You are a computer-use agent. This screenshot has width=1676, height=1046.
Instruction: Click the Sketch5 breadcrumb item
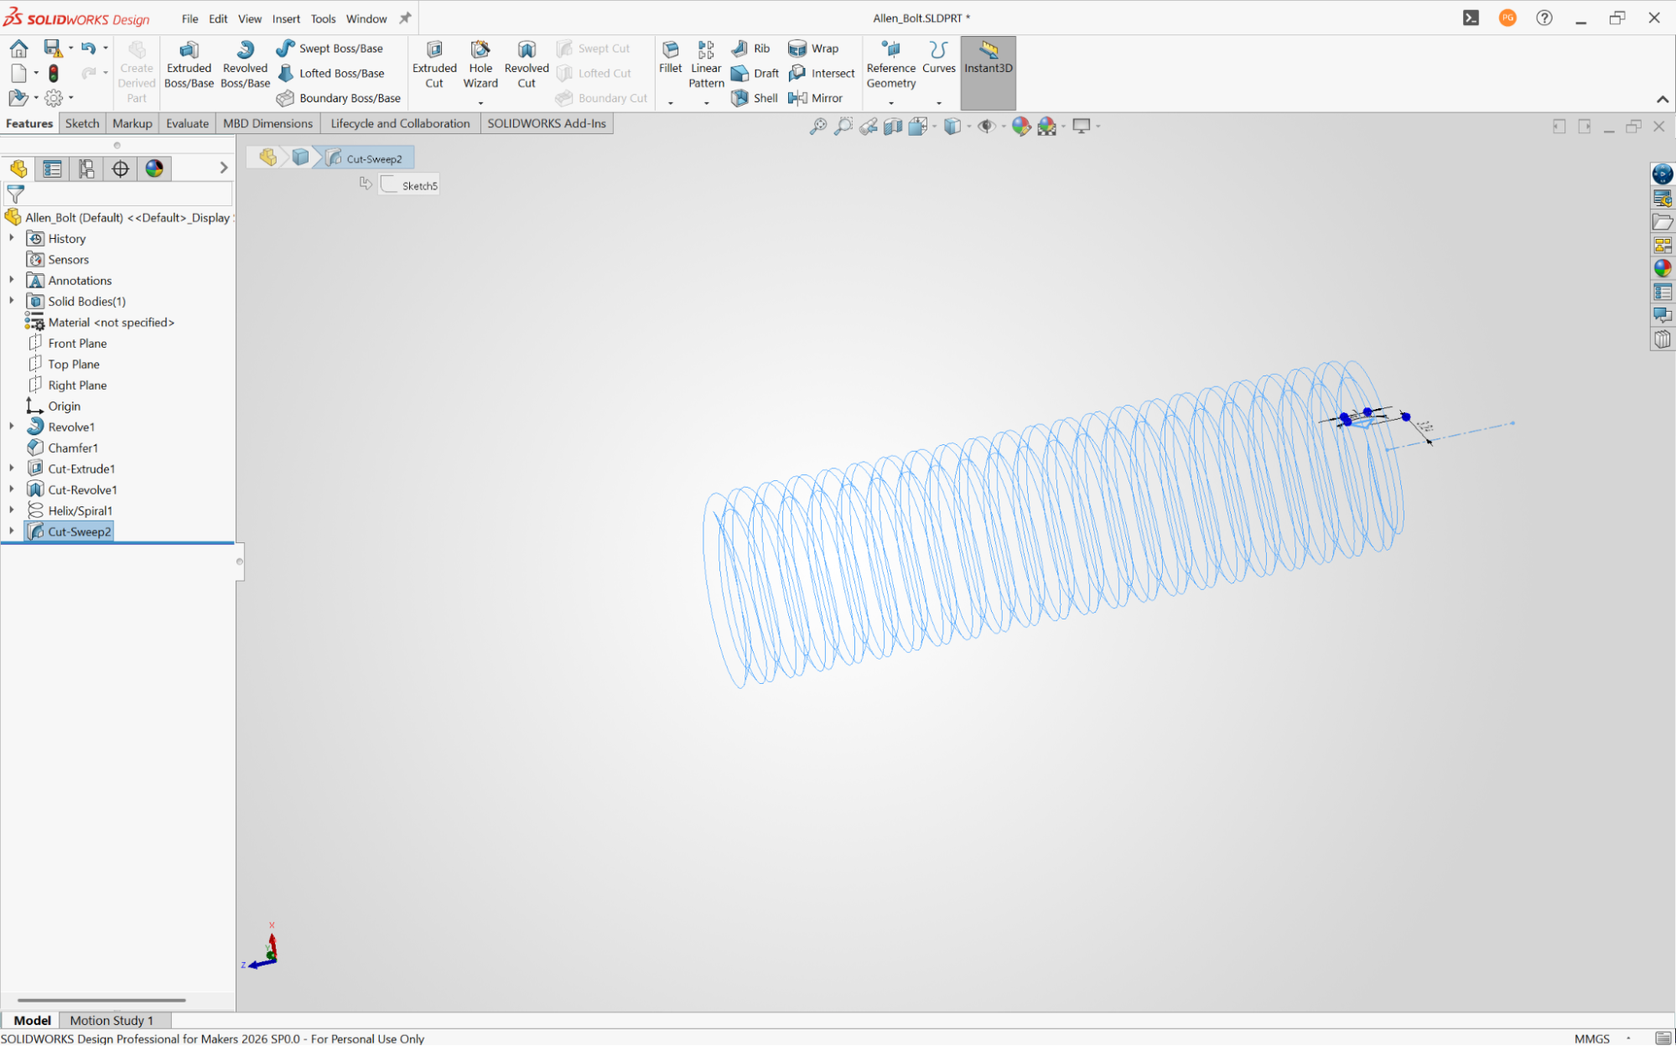tap(409, 185)
